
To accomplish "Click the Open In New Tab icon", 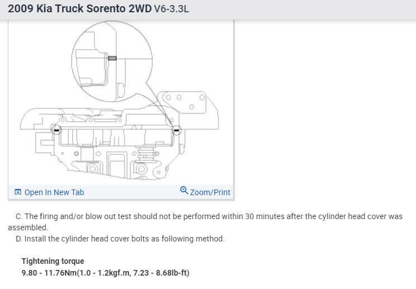I will (18, 192).
